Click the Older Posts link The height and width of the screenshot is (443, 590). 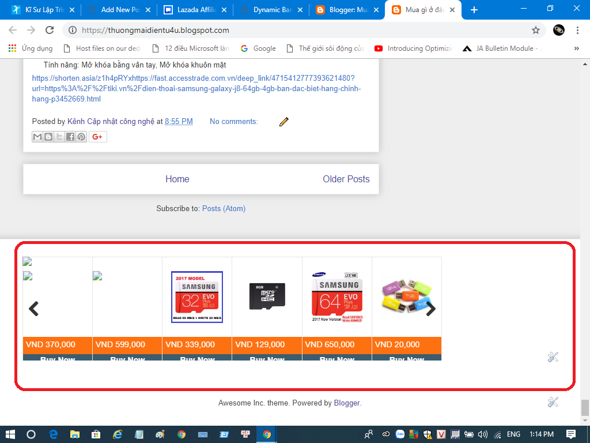click(346, 179)
